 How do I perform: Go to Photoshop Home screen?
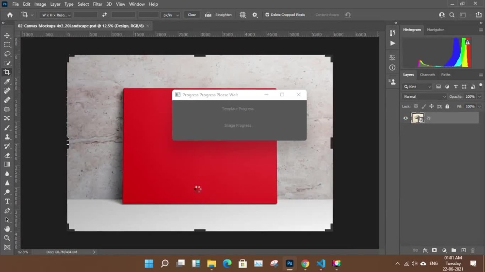click(x=10, y=15)
